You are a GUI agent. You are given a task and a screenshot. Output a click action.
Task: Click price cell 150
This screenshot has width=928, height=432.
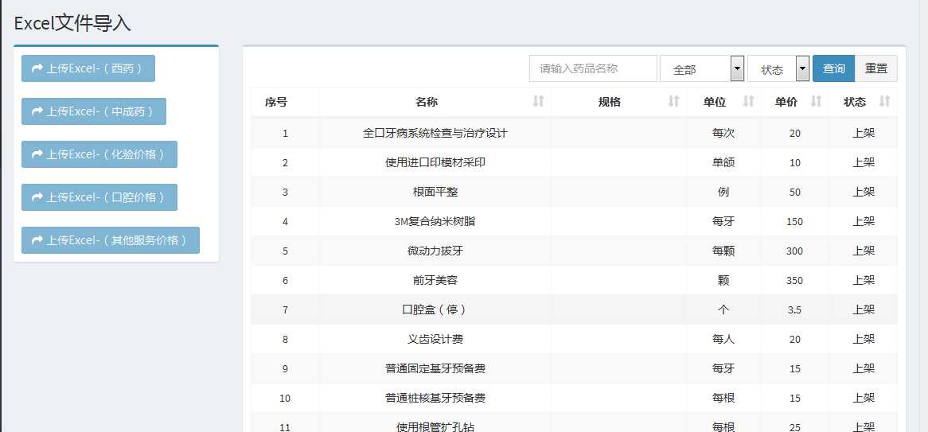pos(795,222)
